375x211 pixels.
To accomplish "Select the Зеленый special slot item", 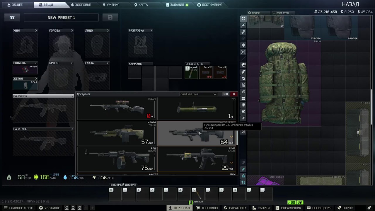I will tap(191, 72).
